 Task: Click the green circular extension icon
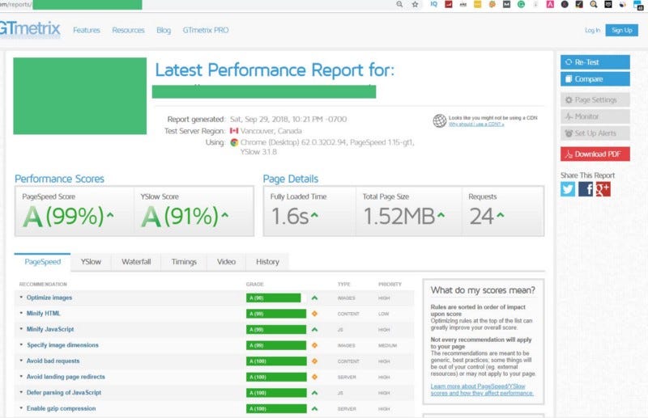coord(521,4)
